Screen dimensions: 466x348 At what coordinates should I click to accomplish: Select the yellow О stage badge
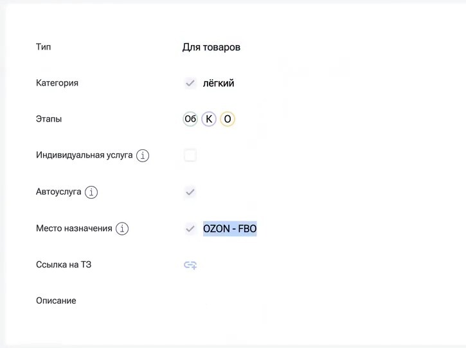228,119
